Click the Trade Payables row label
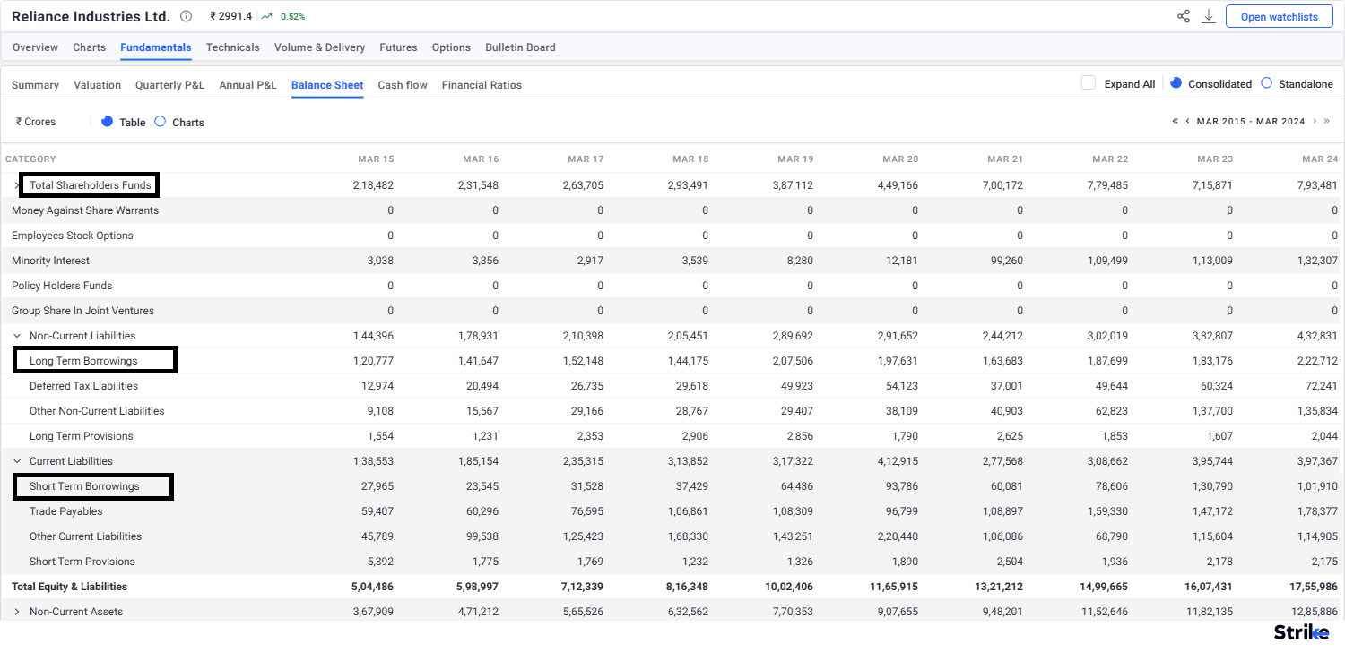1345x652 pixels. pyautogui.click(x=65, y=511)
